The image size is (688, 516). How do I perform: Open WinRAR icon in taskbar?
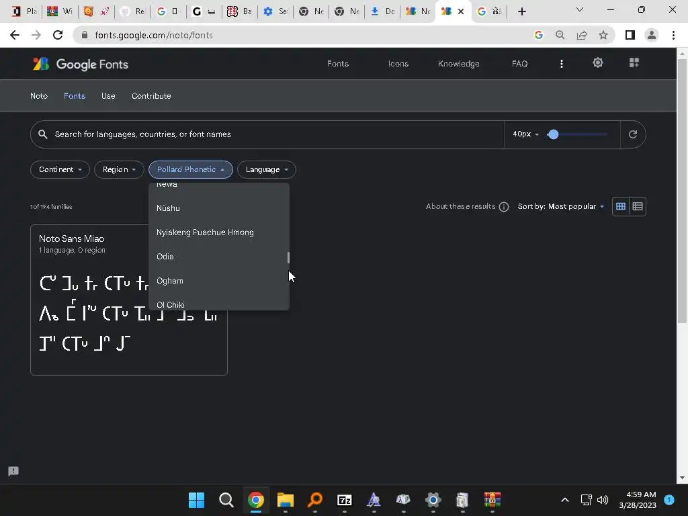pyautogui.click(x=492, y=500)
